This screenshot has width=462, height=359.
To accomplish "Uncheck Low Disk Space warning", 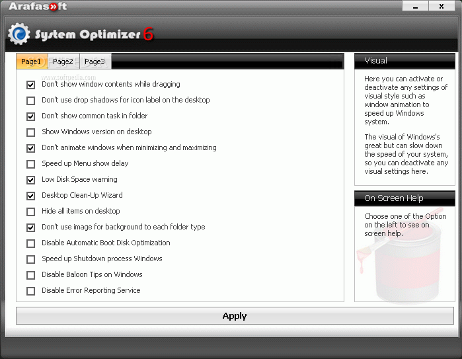I will [30, 180].
